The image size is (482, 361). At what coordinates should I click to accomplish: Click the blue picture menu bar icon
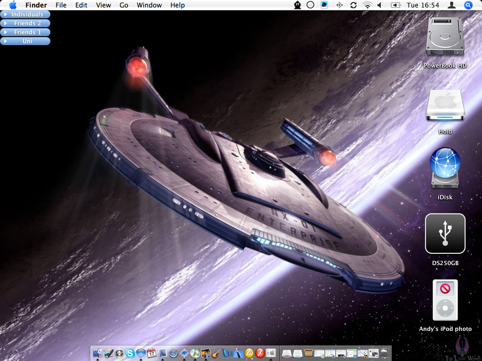(x=324, y=5)
